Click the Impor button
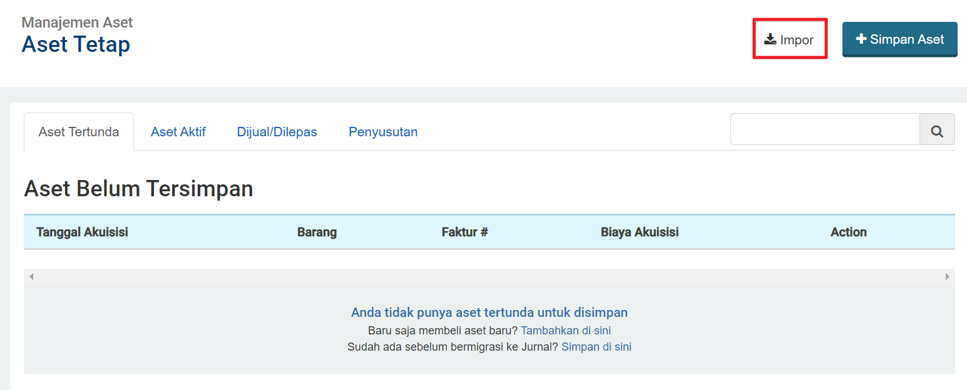The image size is (967, 390). pyautogui.click(x=789, y=38)
